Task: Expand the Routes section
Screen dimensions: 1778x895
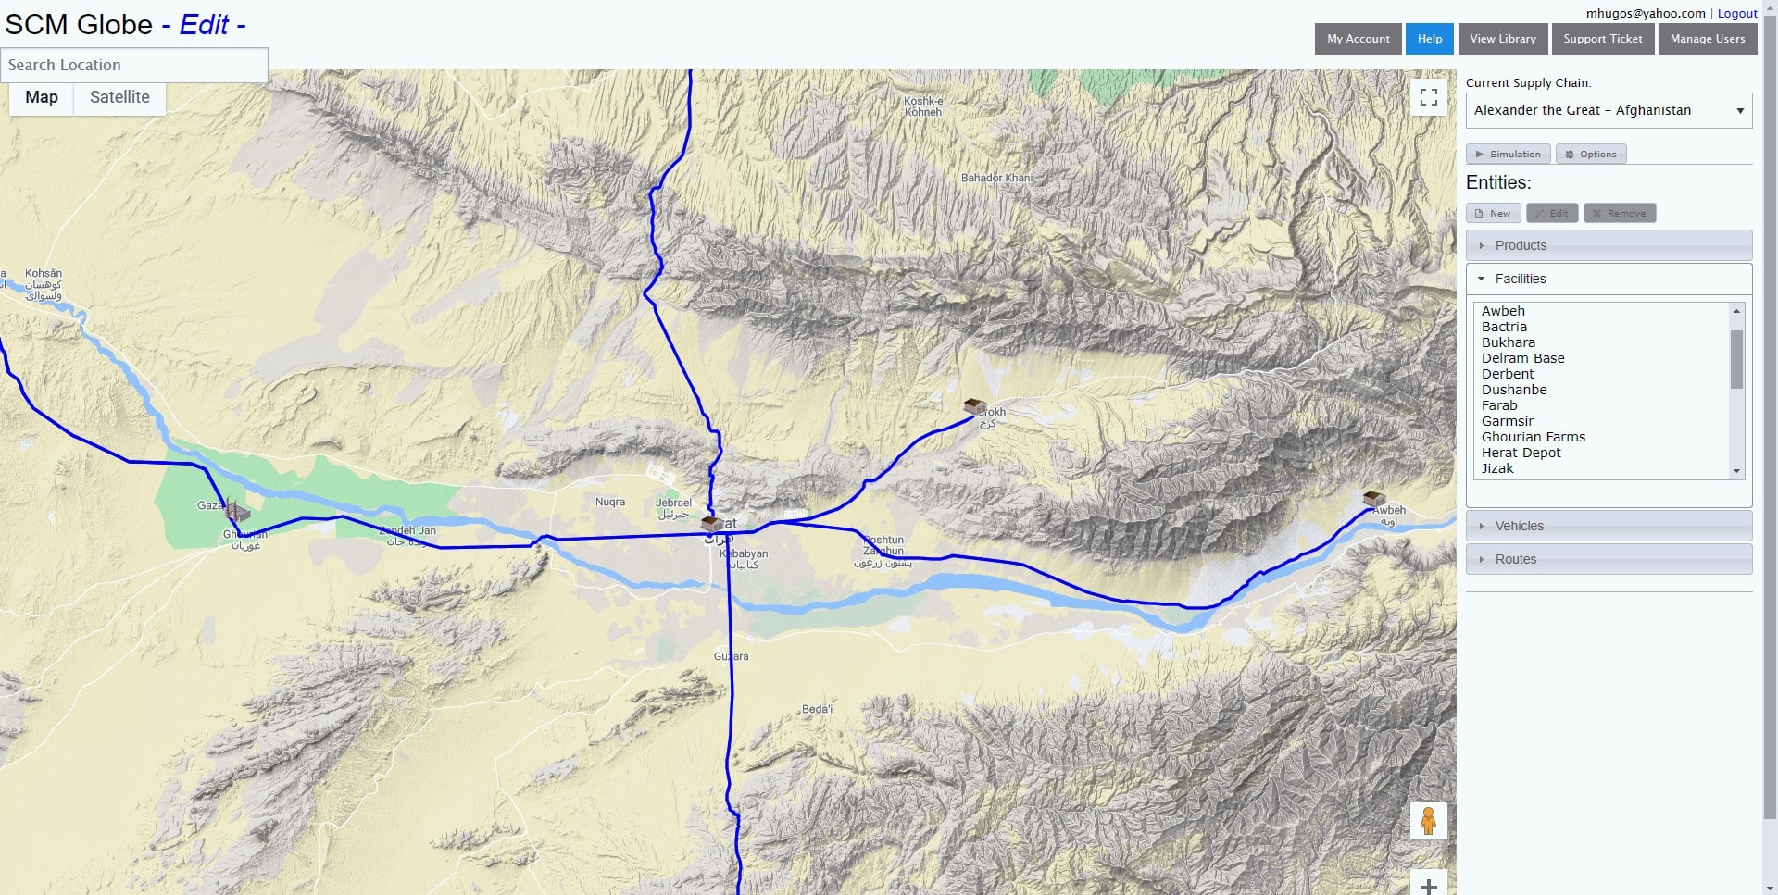Action: point(1609,559)
